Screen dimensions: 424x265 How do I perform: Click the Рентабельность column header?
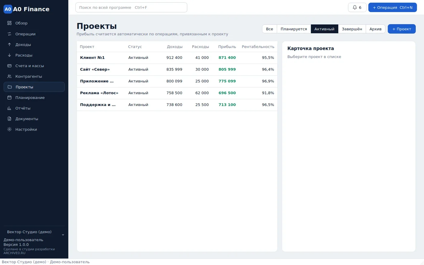258,47
